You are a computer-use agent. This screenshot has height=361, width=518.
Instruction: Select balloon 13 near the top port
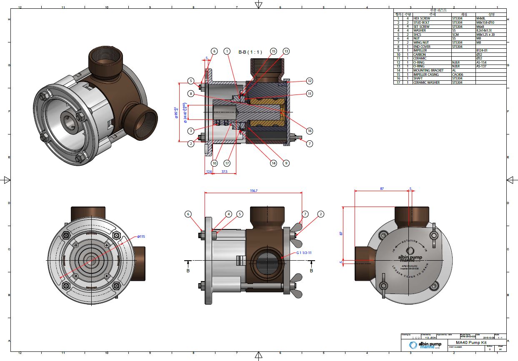click(286, 51)
